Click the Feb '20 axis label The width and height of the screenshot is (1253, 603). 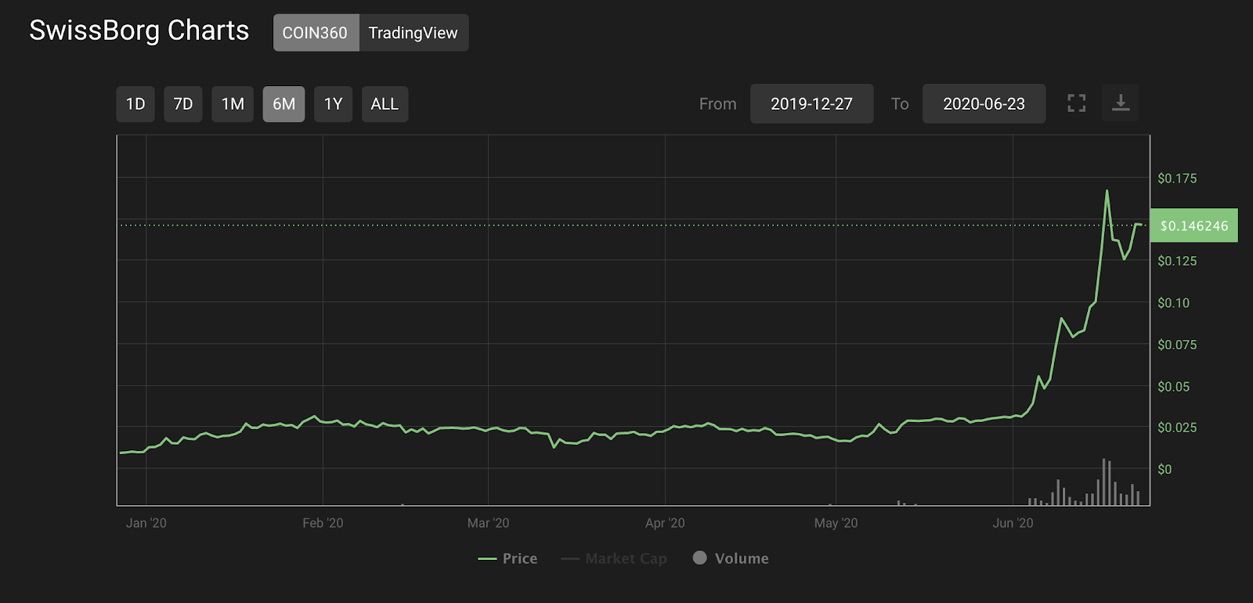323,523
